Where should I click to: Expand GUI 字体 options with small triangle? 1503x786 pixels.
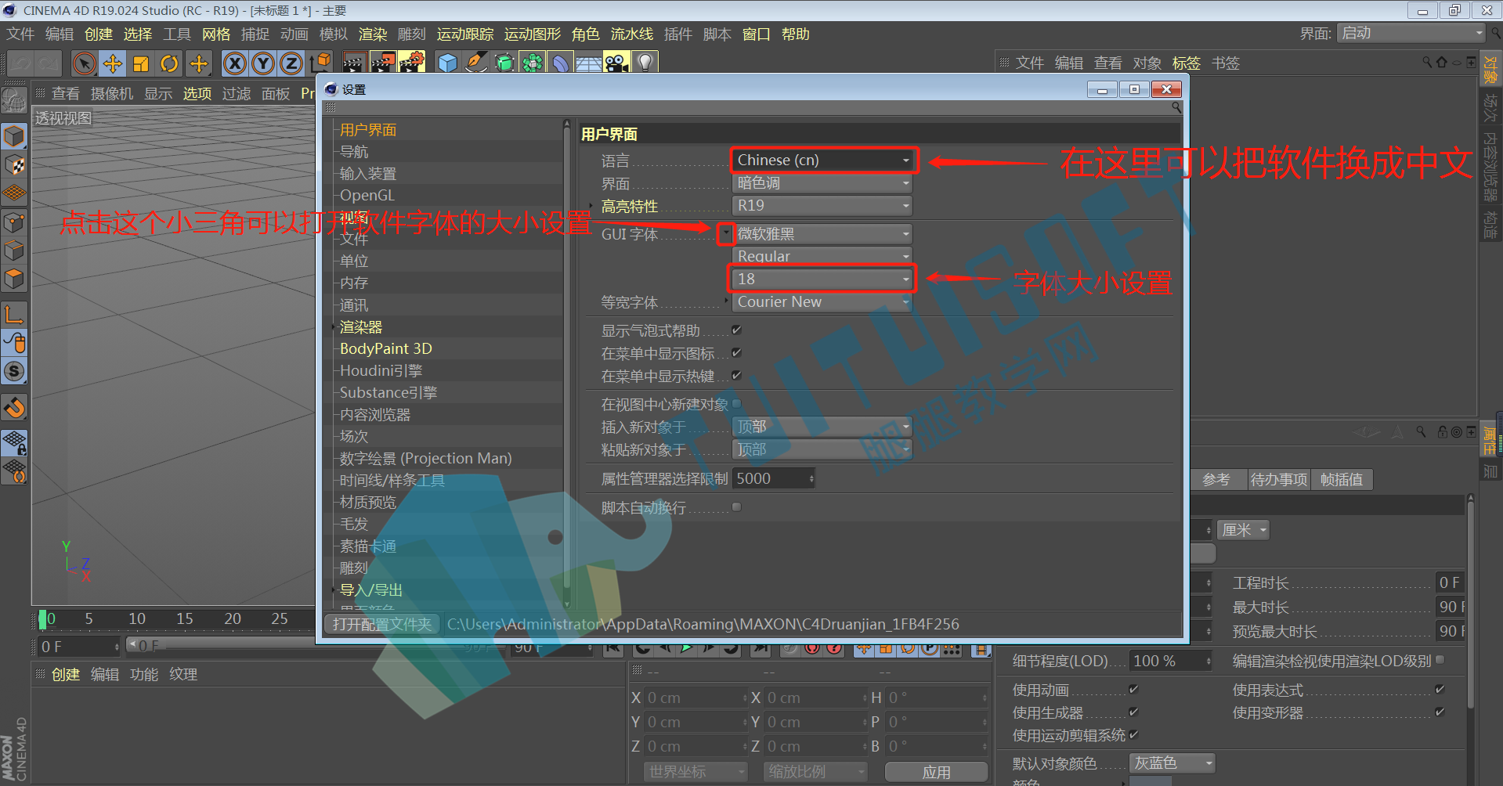tap(726, 233)
